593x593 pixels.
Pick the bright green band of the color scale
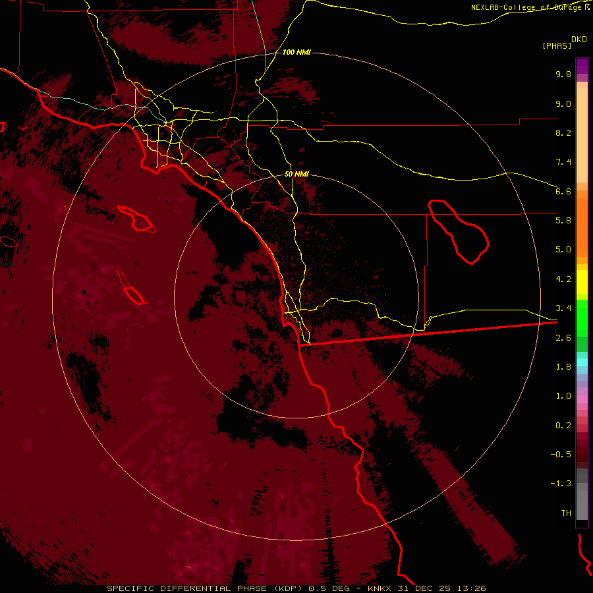tap(582, 318)
